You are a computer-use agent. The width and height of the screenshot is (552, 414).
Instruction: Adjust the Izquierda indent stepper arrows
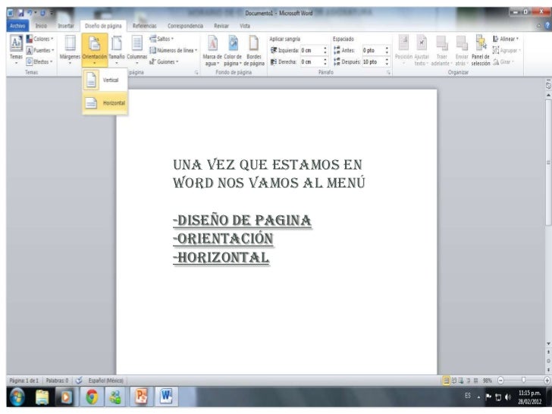pos(325,50)
